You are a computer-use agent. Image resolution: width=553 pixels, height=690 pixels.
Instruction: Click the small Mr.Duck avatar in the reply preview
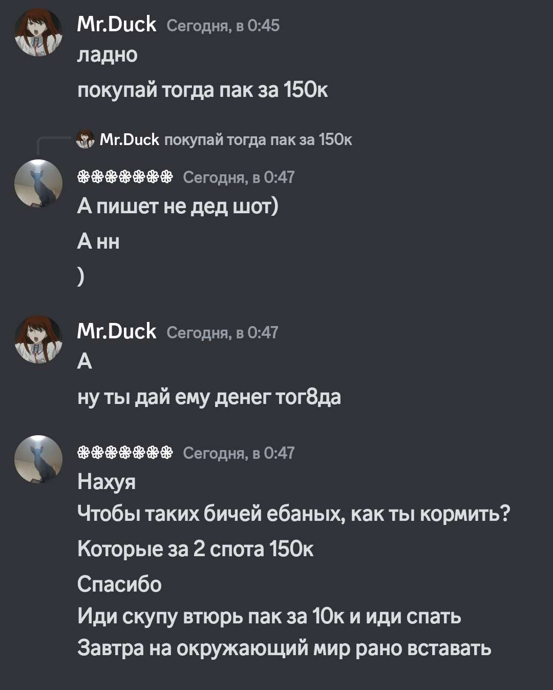click(x=85, y=139)
